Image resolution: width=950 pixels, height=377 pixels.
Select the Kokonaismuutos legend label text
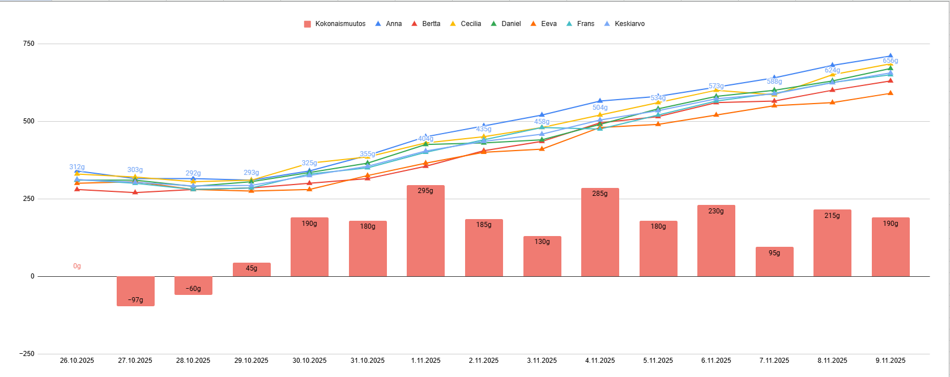click(x=340, y=24)
